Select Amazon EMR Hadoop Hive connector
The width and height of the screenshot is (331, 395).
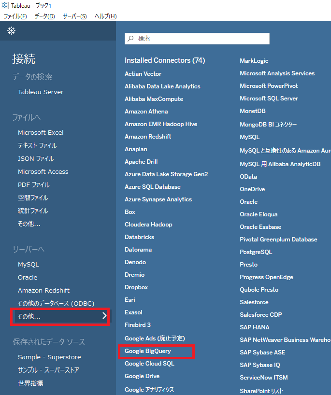tap(161, 124)
